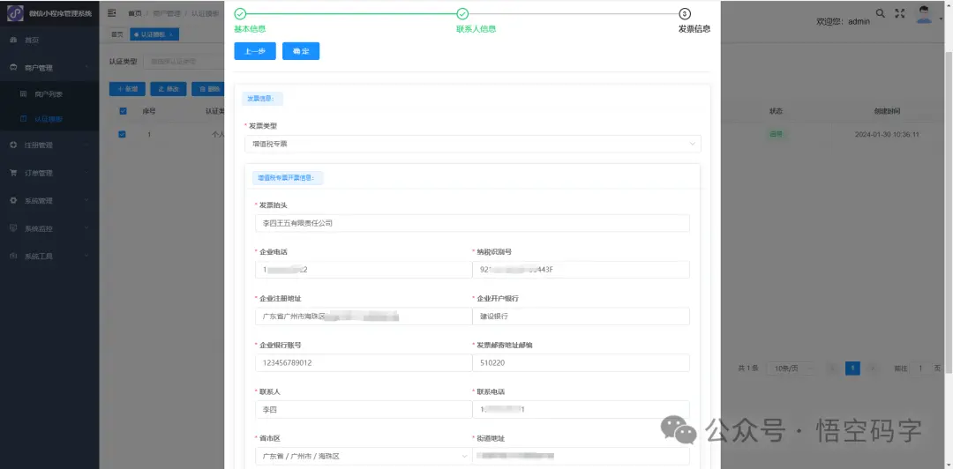This screenshot has width=953, height=469.
Task: Expand the 订单管理 sidebar menu
Action: point(49,173)
